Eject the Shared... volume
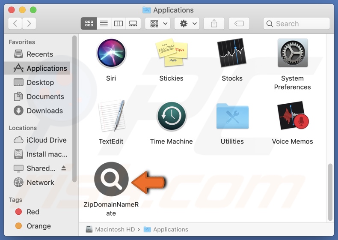This screenshot has width=338, height=240. (x=63, y=168)
